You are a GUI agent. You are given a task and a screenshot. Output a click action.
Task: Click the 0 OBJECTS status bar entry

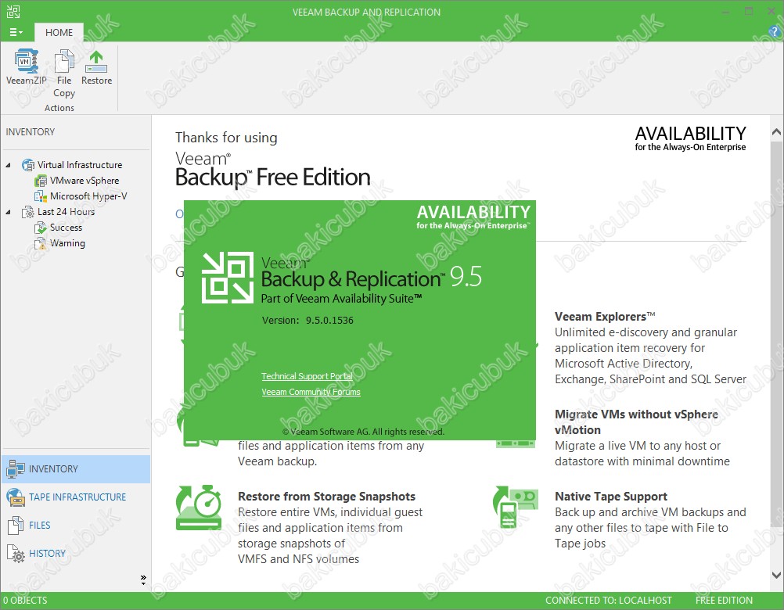[x=26, y=601]
